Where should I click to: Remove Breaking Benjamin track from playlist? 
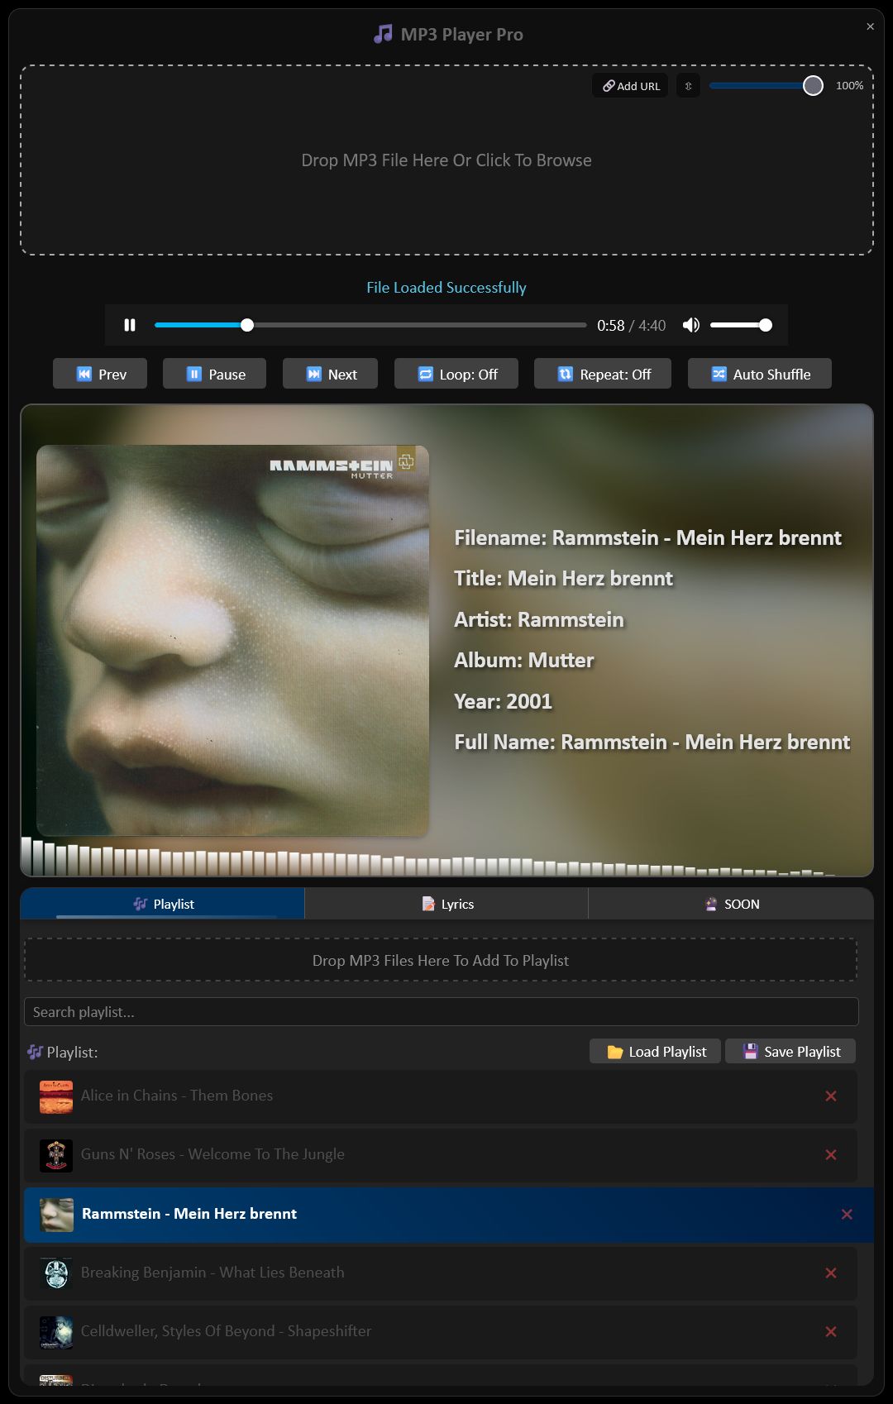click(x=831, y=1273)
